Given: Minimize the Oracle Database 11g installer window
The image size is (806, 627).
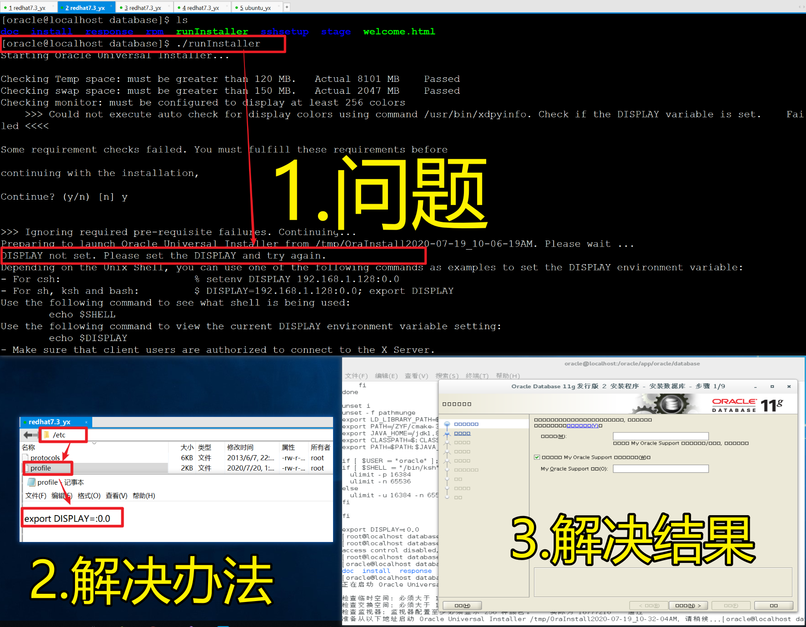Looking at the screenshot, I should tap(756, 386).
